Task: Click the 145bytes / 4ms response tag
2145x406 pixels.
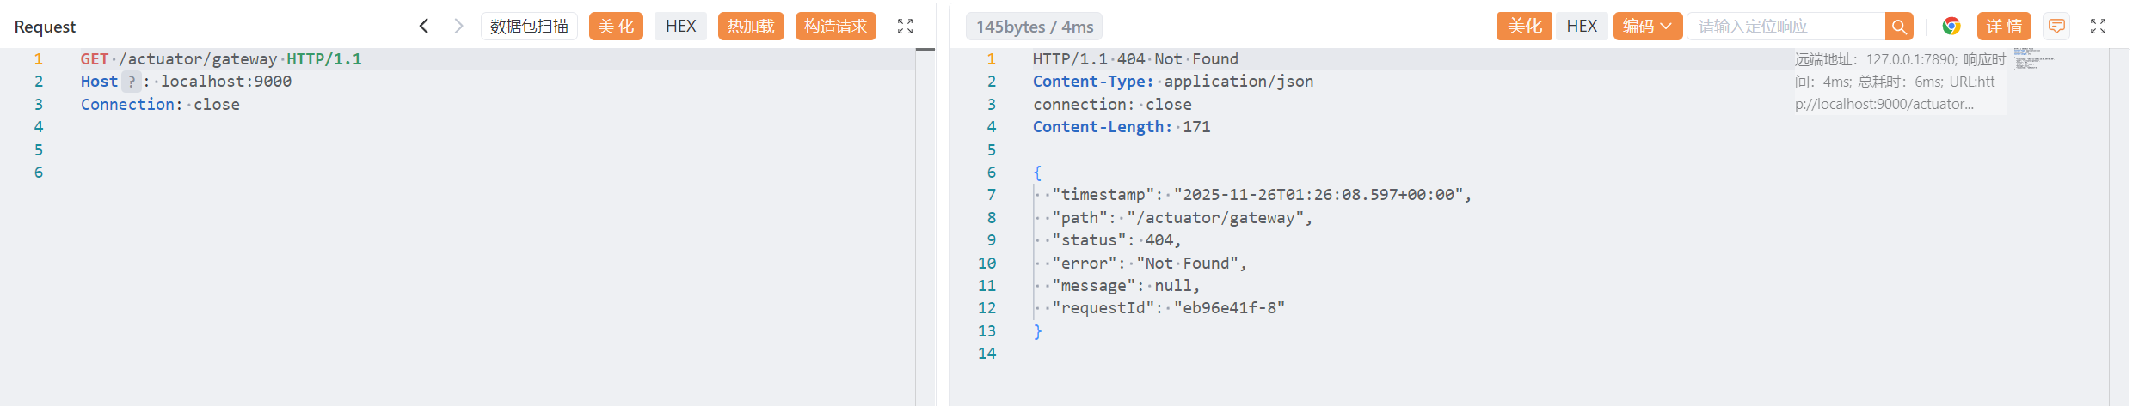Action: 1034,27
